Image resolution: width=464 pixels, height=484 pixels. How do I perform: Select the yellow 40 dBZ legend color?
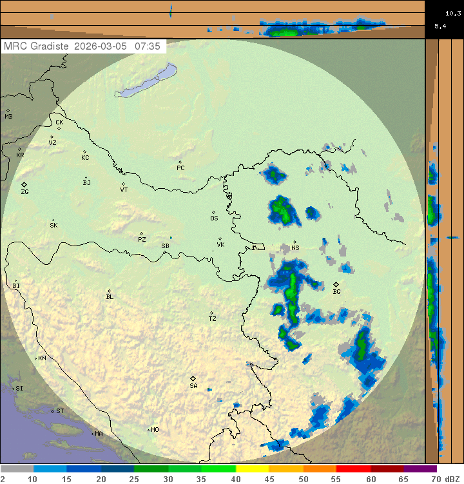coord(252,469)
